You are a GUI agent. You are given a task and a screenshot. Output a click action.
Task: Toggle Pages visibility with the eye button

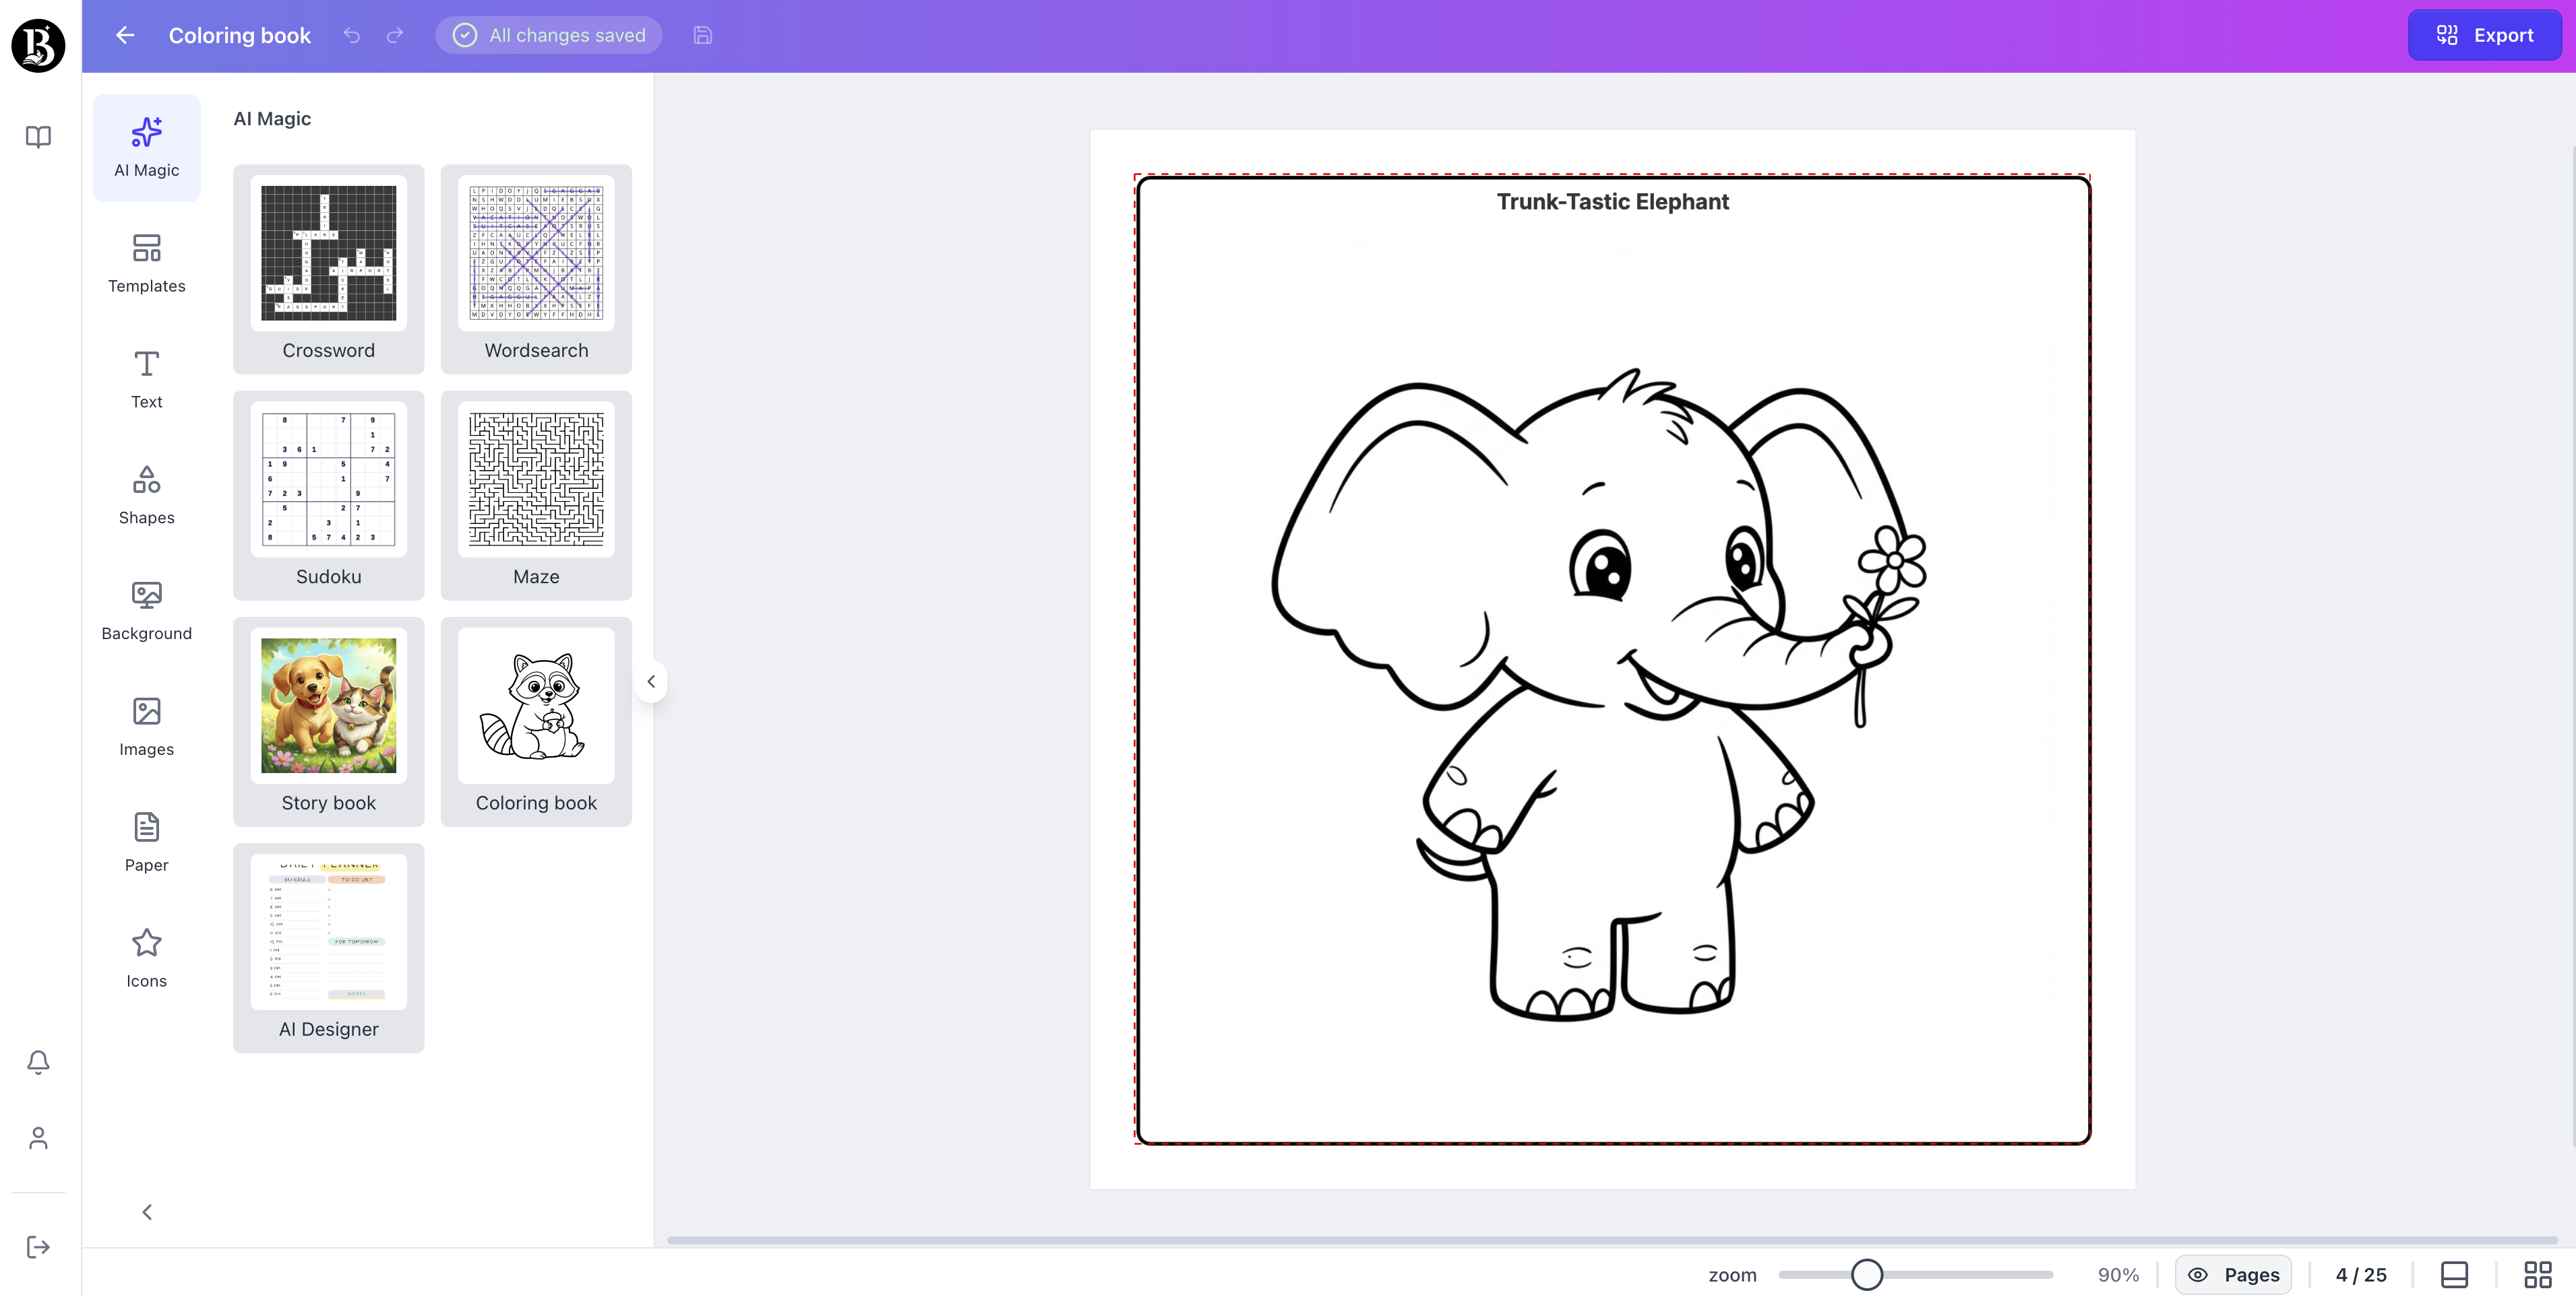[x=2234, y=1274]
